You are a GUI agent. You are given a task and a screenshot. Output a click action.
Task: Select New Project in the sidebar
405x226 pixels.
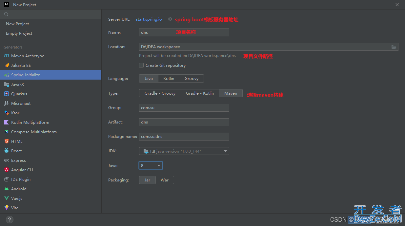17,24
